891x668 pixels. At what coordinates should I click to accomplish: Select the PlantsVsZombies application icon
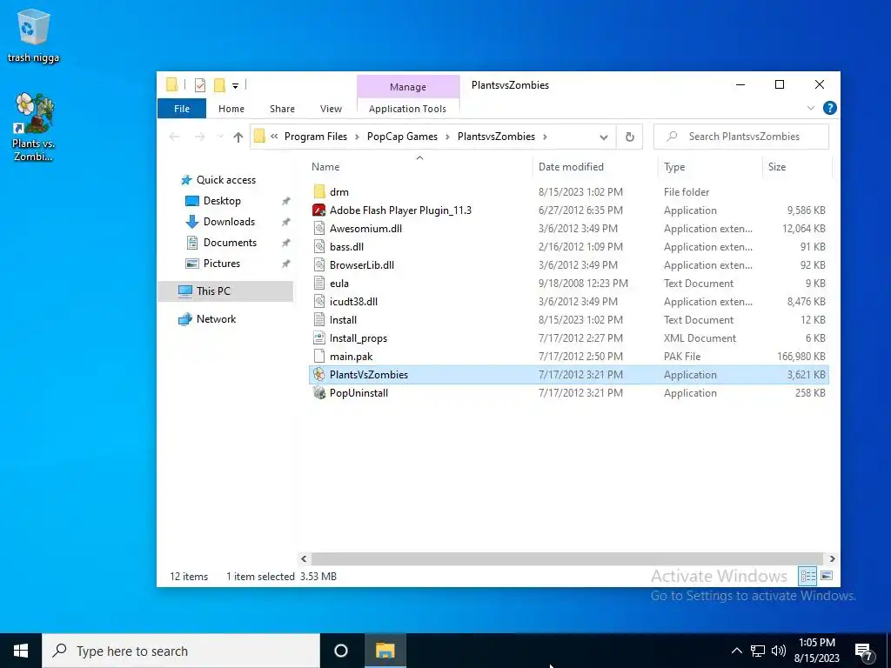pyautogui.click(x=319, y=374)
